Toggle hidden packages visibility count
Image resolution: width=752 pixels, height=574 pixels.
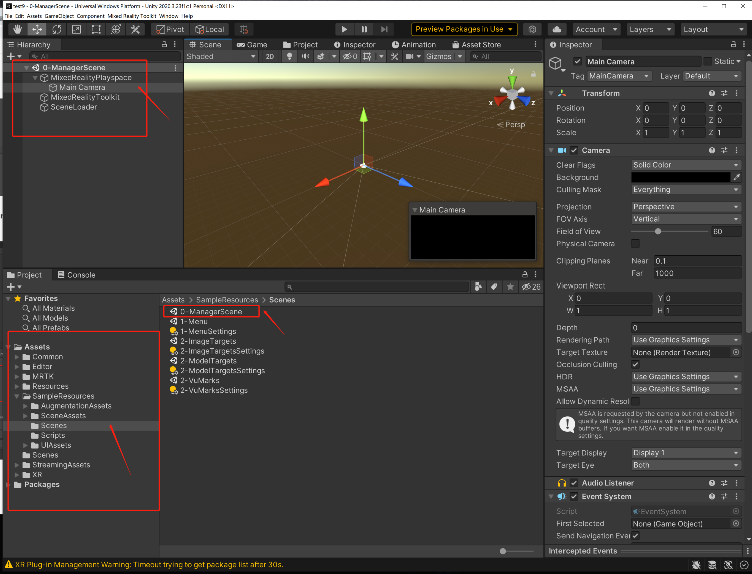531,286
